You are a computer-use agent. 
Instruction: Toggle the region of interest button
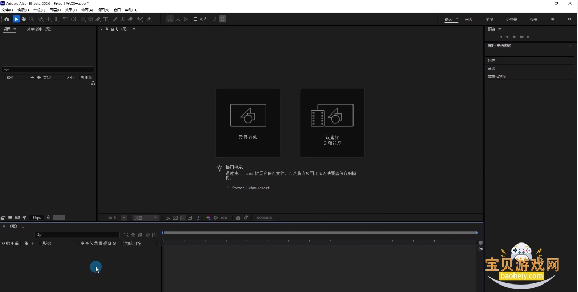(190, 217)
